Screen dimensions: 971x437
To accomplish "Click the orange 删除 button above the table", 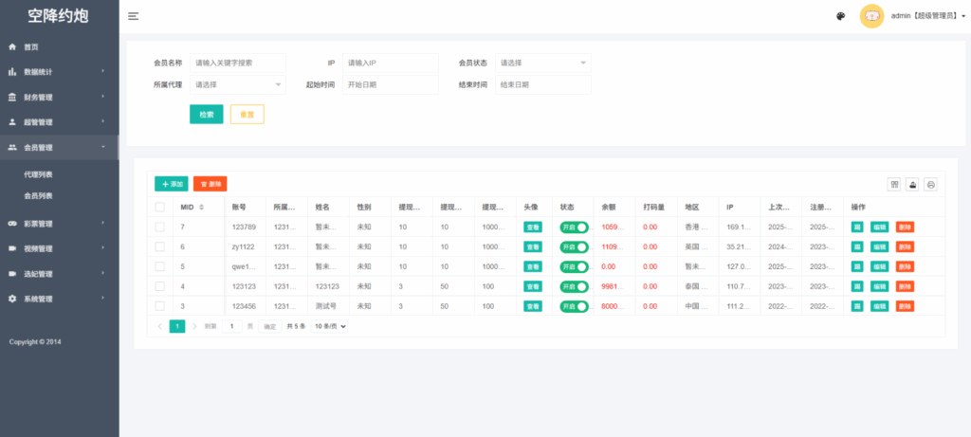I will pyautogui.click(x=210, y=184).
